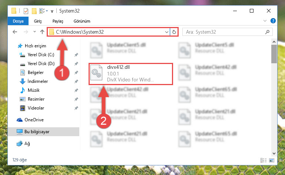Unpin Müzik using its pin icon
This screenshot has height=175, width=285.
pyautogui.click(x=76, y=90)
